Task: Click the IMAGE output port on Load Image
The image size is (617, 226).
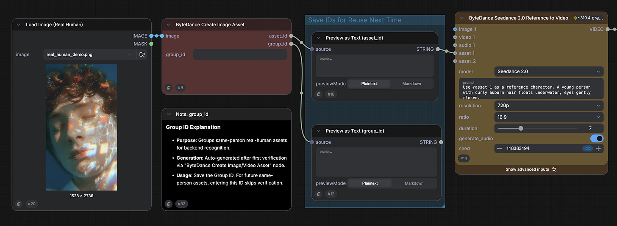Action: pos(151,36)
